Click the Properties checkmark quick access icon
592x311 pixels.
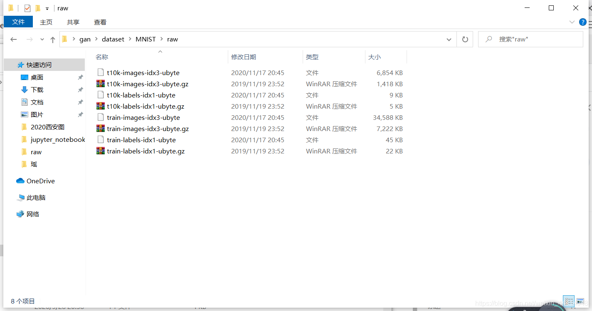[x=27, y=8]
